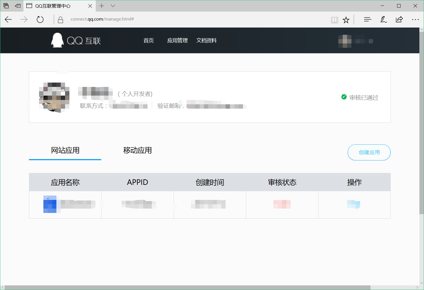Add page to favorites star
This screenshot has width=424, height=290.
346,20
